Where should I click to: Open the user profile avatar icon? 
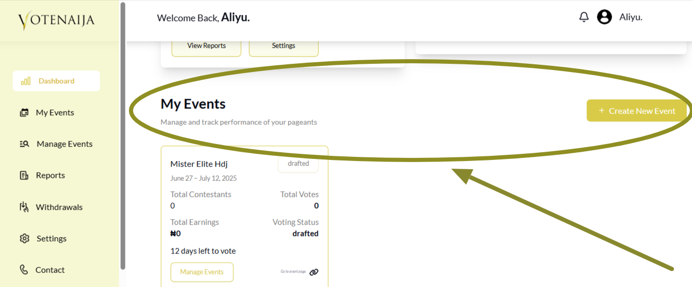(x=604, y=17)
